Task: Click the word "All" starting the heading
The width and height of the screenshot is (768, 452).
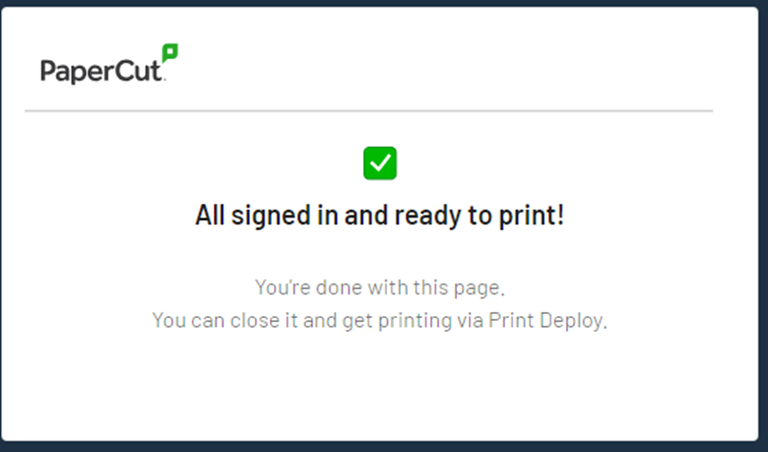Action: click(x=210, y=215)
